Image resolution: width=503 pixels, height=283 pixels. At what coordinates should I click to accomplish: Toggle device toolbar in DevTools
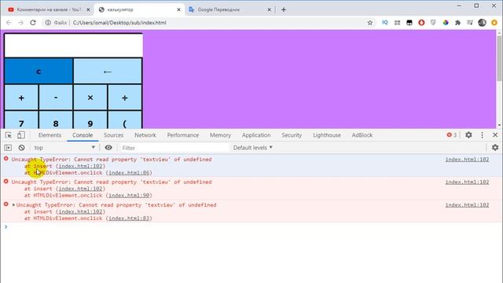21,135
